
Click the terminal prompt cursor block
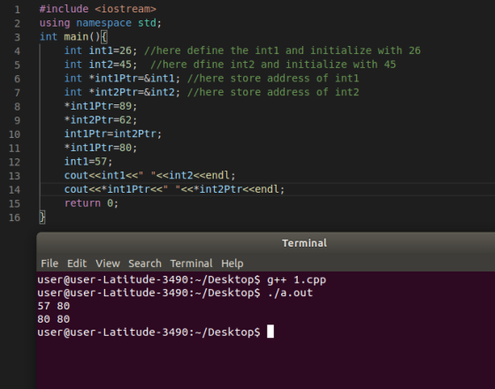click(x=270, y=332)
